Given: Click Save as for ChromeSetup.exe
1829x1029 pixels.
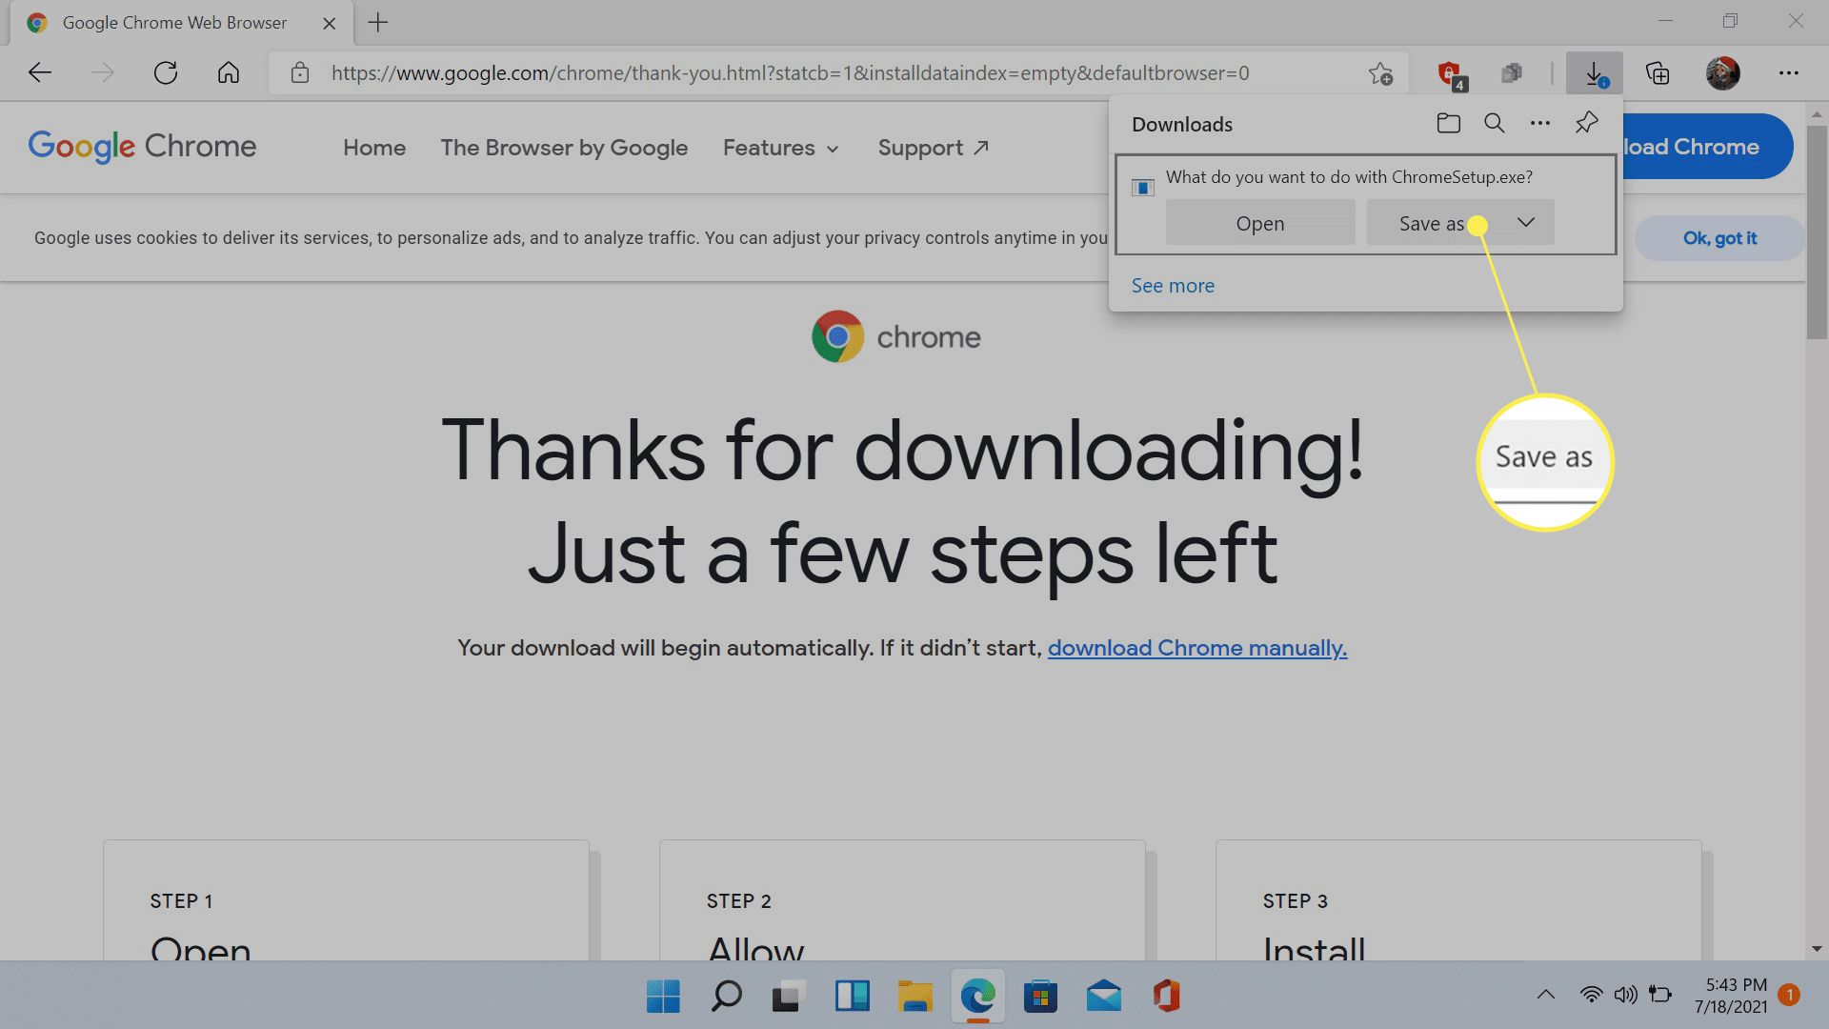Looking at the screenshot, I should pos(1432,223).
